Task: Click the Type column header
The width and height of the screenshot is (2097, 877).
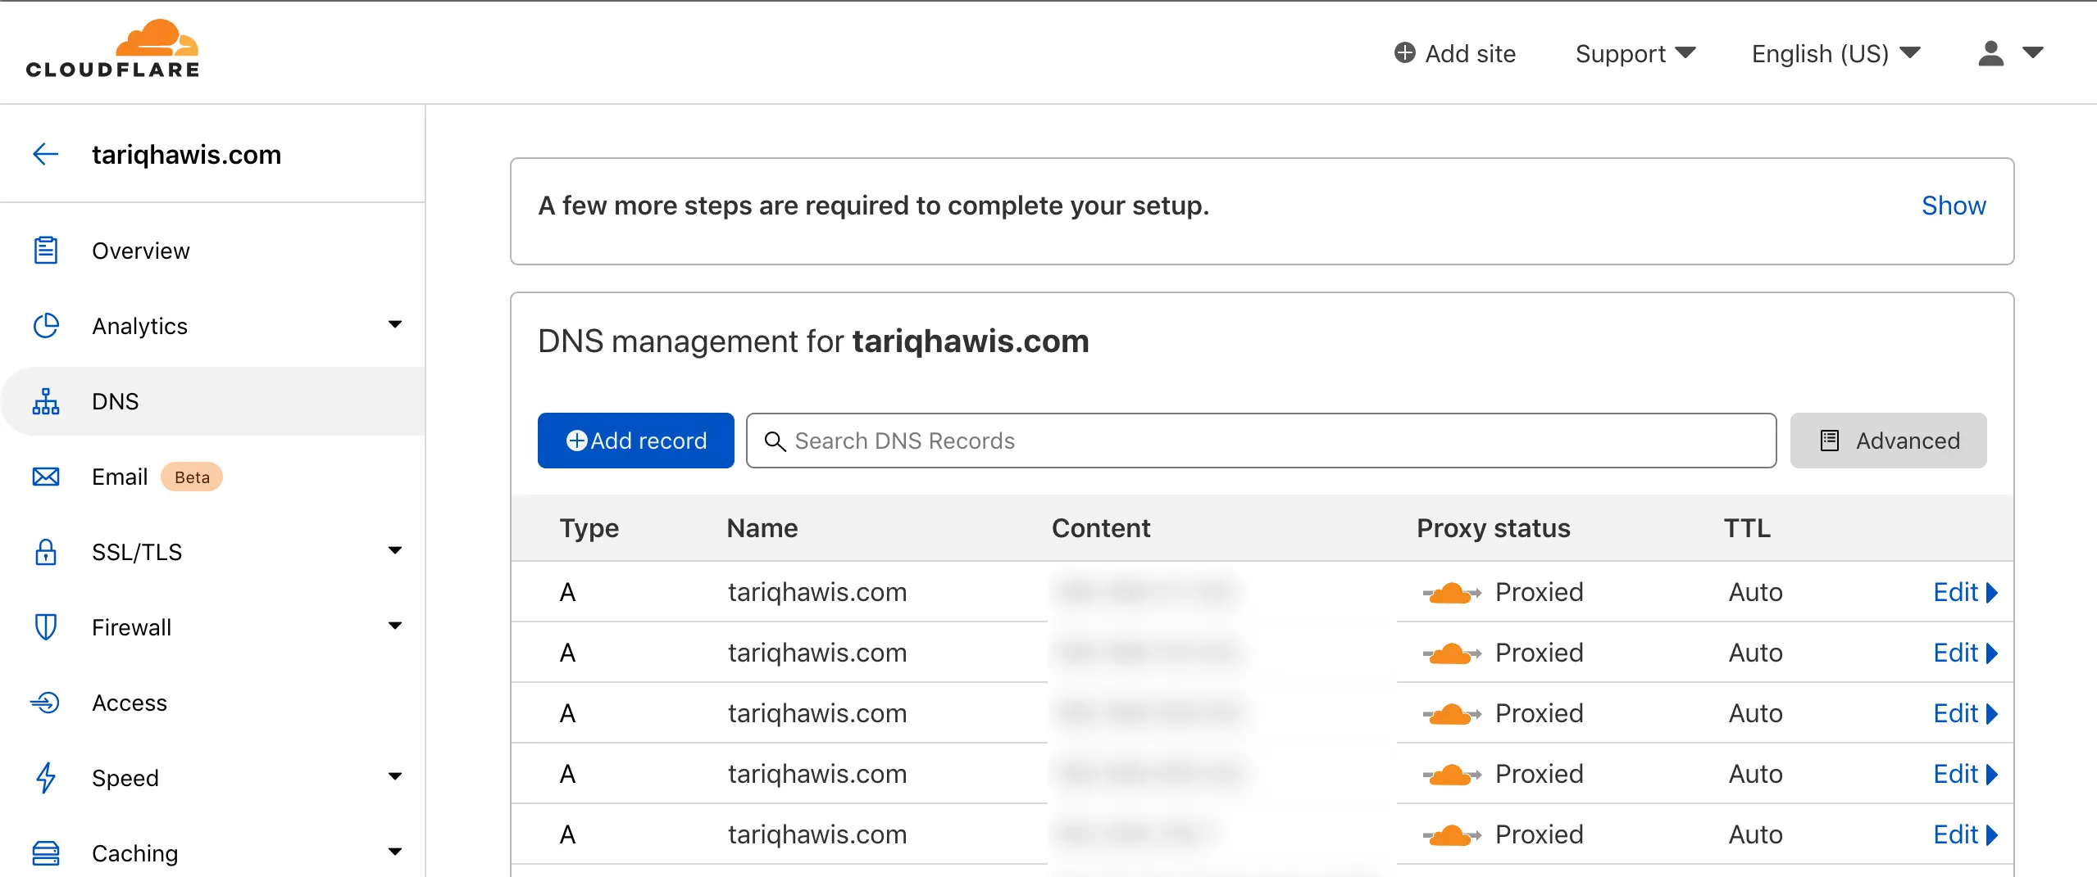Action: point(589,528)
